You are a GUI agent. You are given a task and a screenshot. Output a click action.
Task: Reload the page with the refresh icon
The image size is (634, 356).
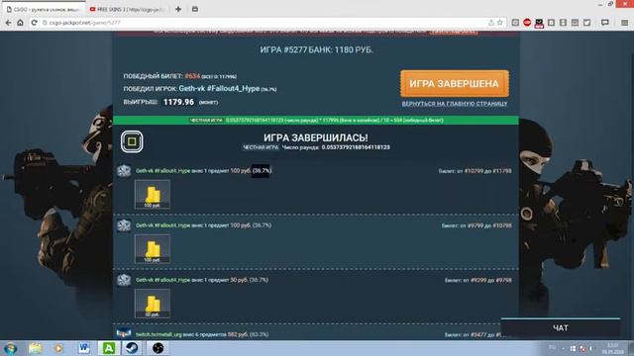click(x=34, y=23)
